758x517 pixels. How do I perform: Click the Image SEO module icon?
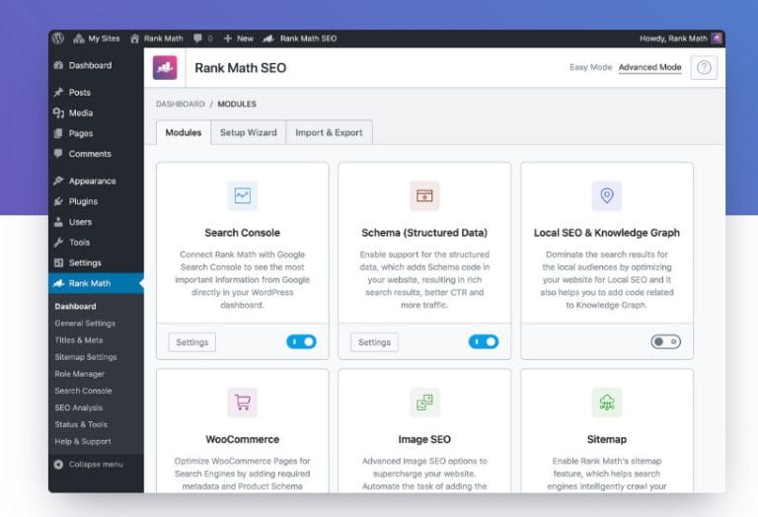click(424, 402)
